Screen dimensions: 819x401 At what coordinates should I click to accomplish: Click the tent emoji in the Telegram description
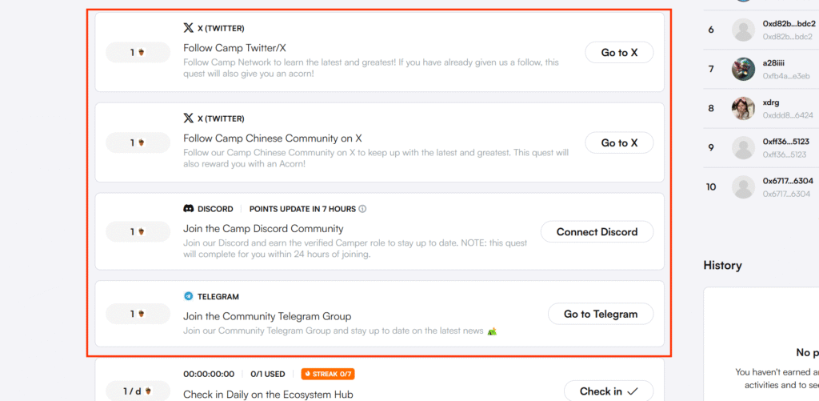click(492, 331)
